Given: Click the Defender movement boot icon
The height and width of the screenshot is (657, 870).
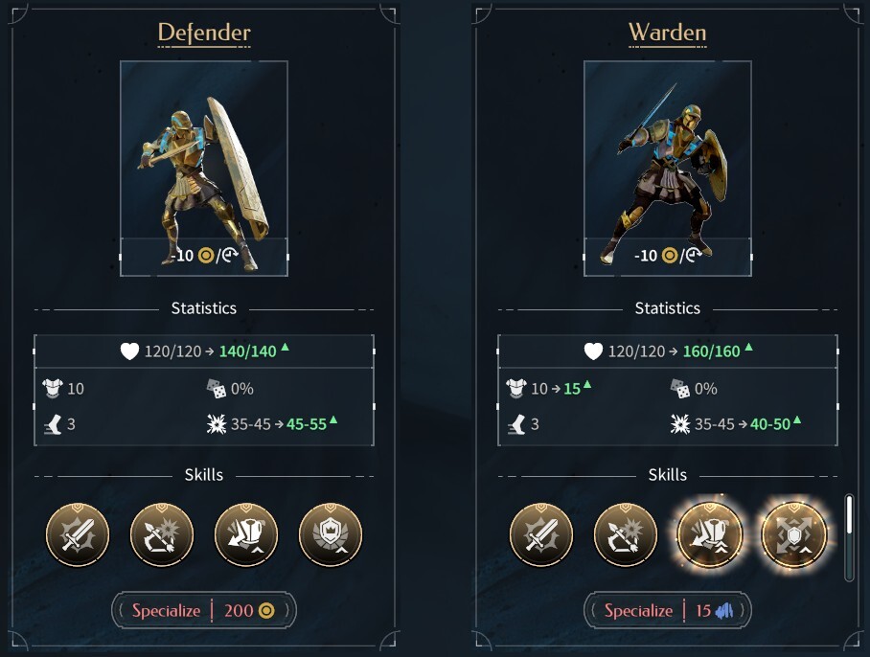Looking at the screenshot, I should (x=53, y=425).
